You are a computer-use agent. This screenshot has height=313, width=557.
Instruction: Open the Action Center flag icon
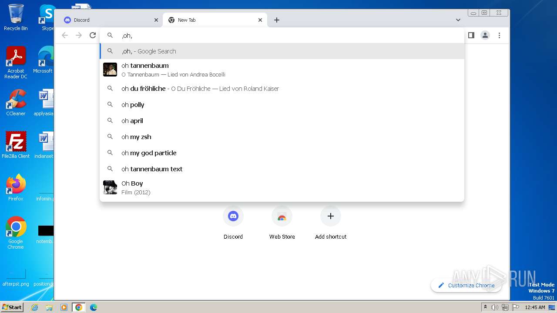coord(515,307)
